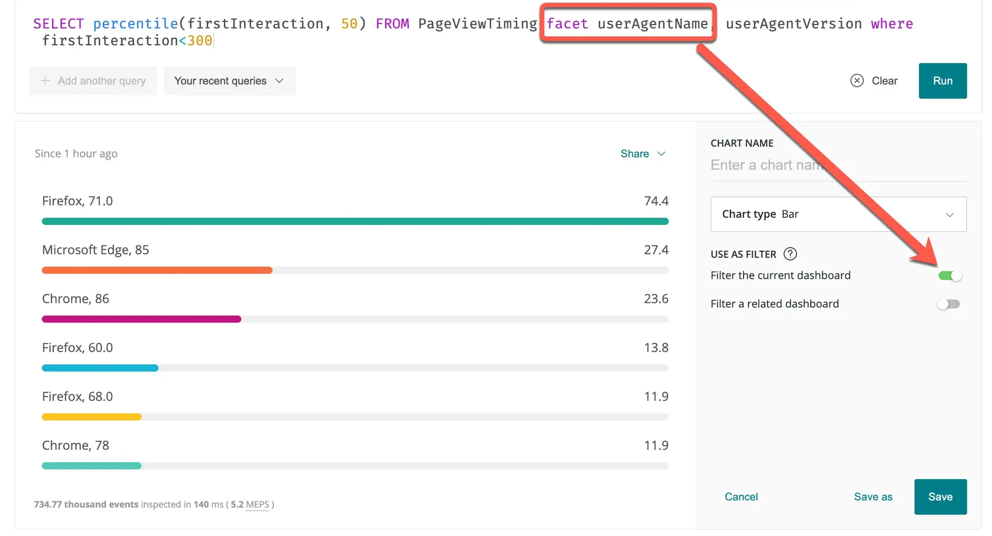This screenshot has height=536, width=992.
Task: Cancel the chart editing
Action: [741, 497]
